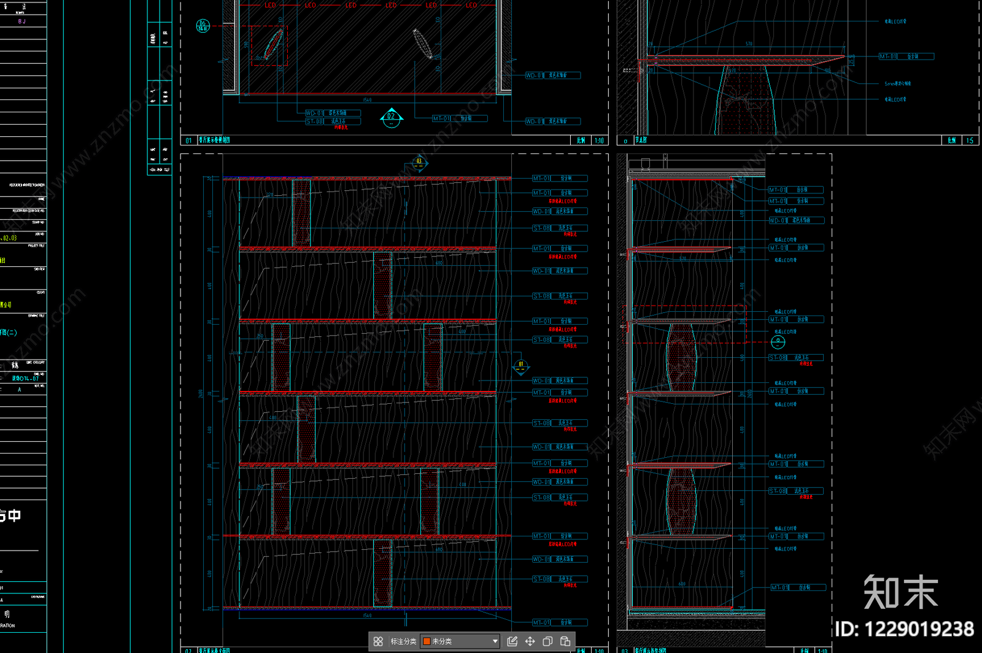Open the 未分类 annotation category dropdown

(460, 641)
